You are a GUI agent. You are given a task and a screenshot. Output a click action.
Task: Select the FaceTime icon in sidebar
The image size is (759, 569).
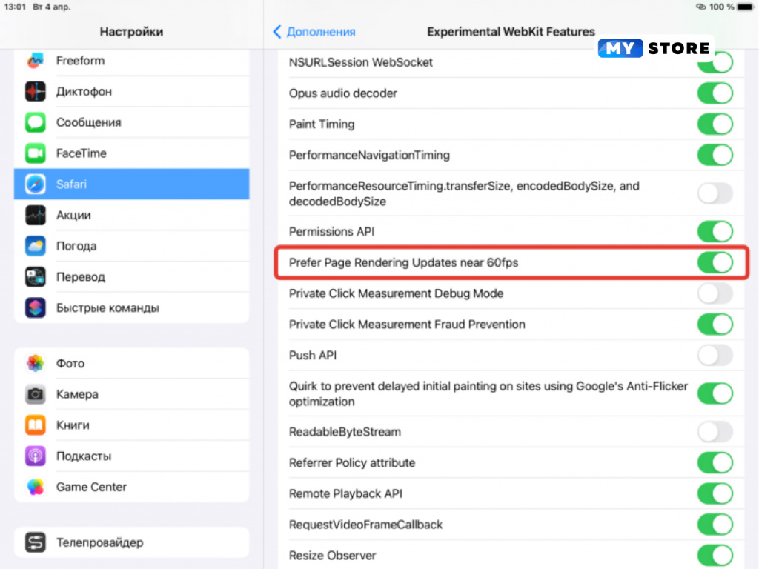click(36, 153)
